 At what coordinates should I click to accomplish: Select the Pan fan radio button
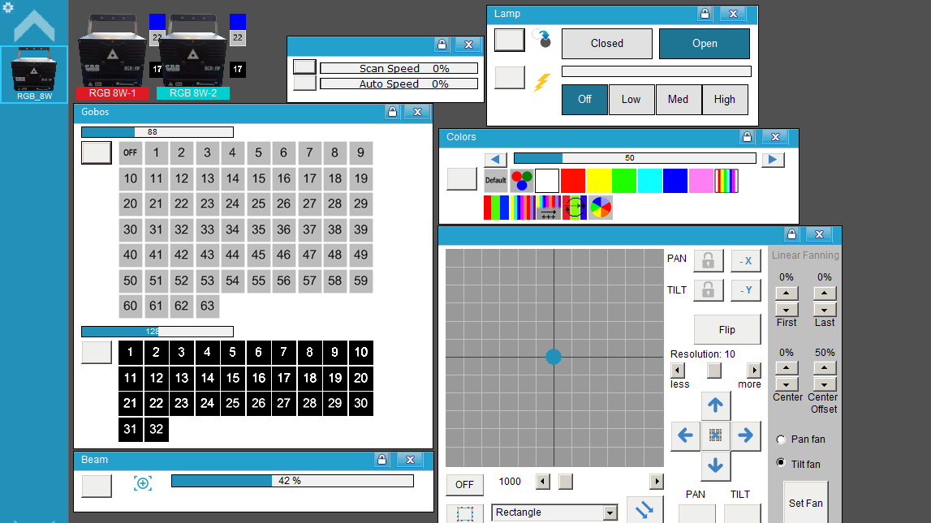tap(781, 439)
